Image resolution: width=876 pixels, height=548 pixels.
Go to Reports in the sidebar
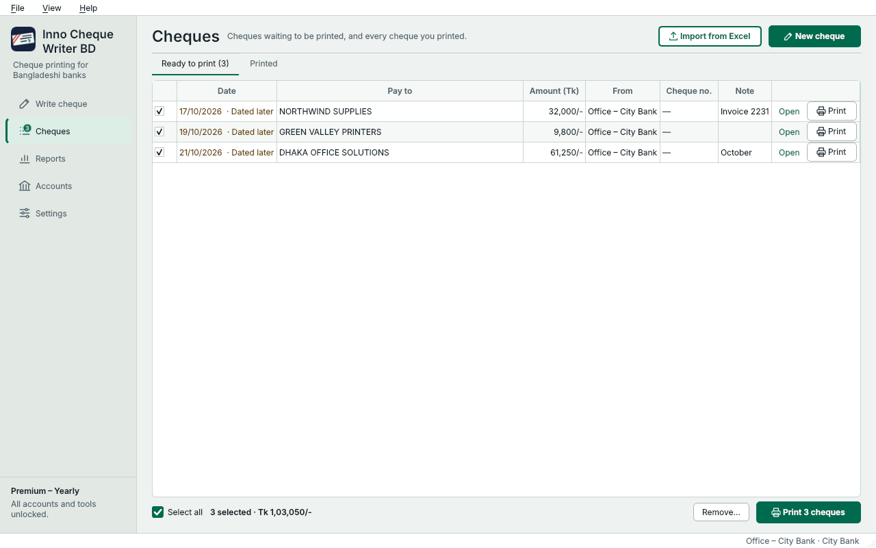[68, 159]
